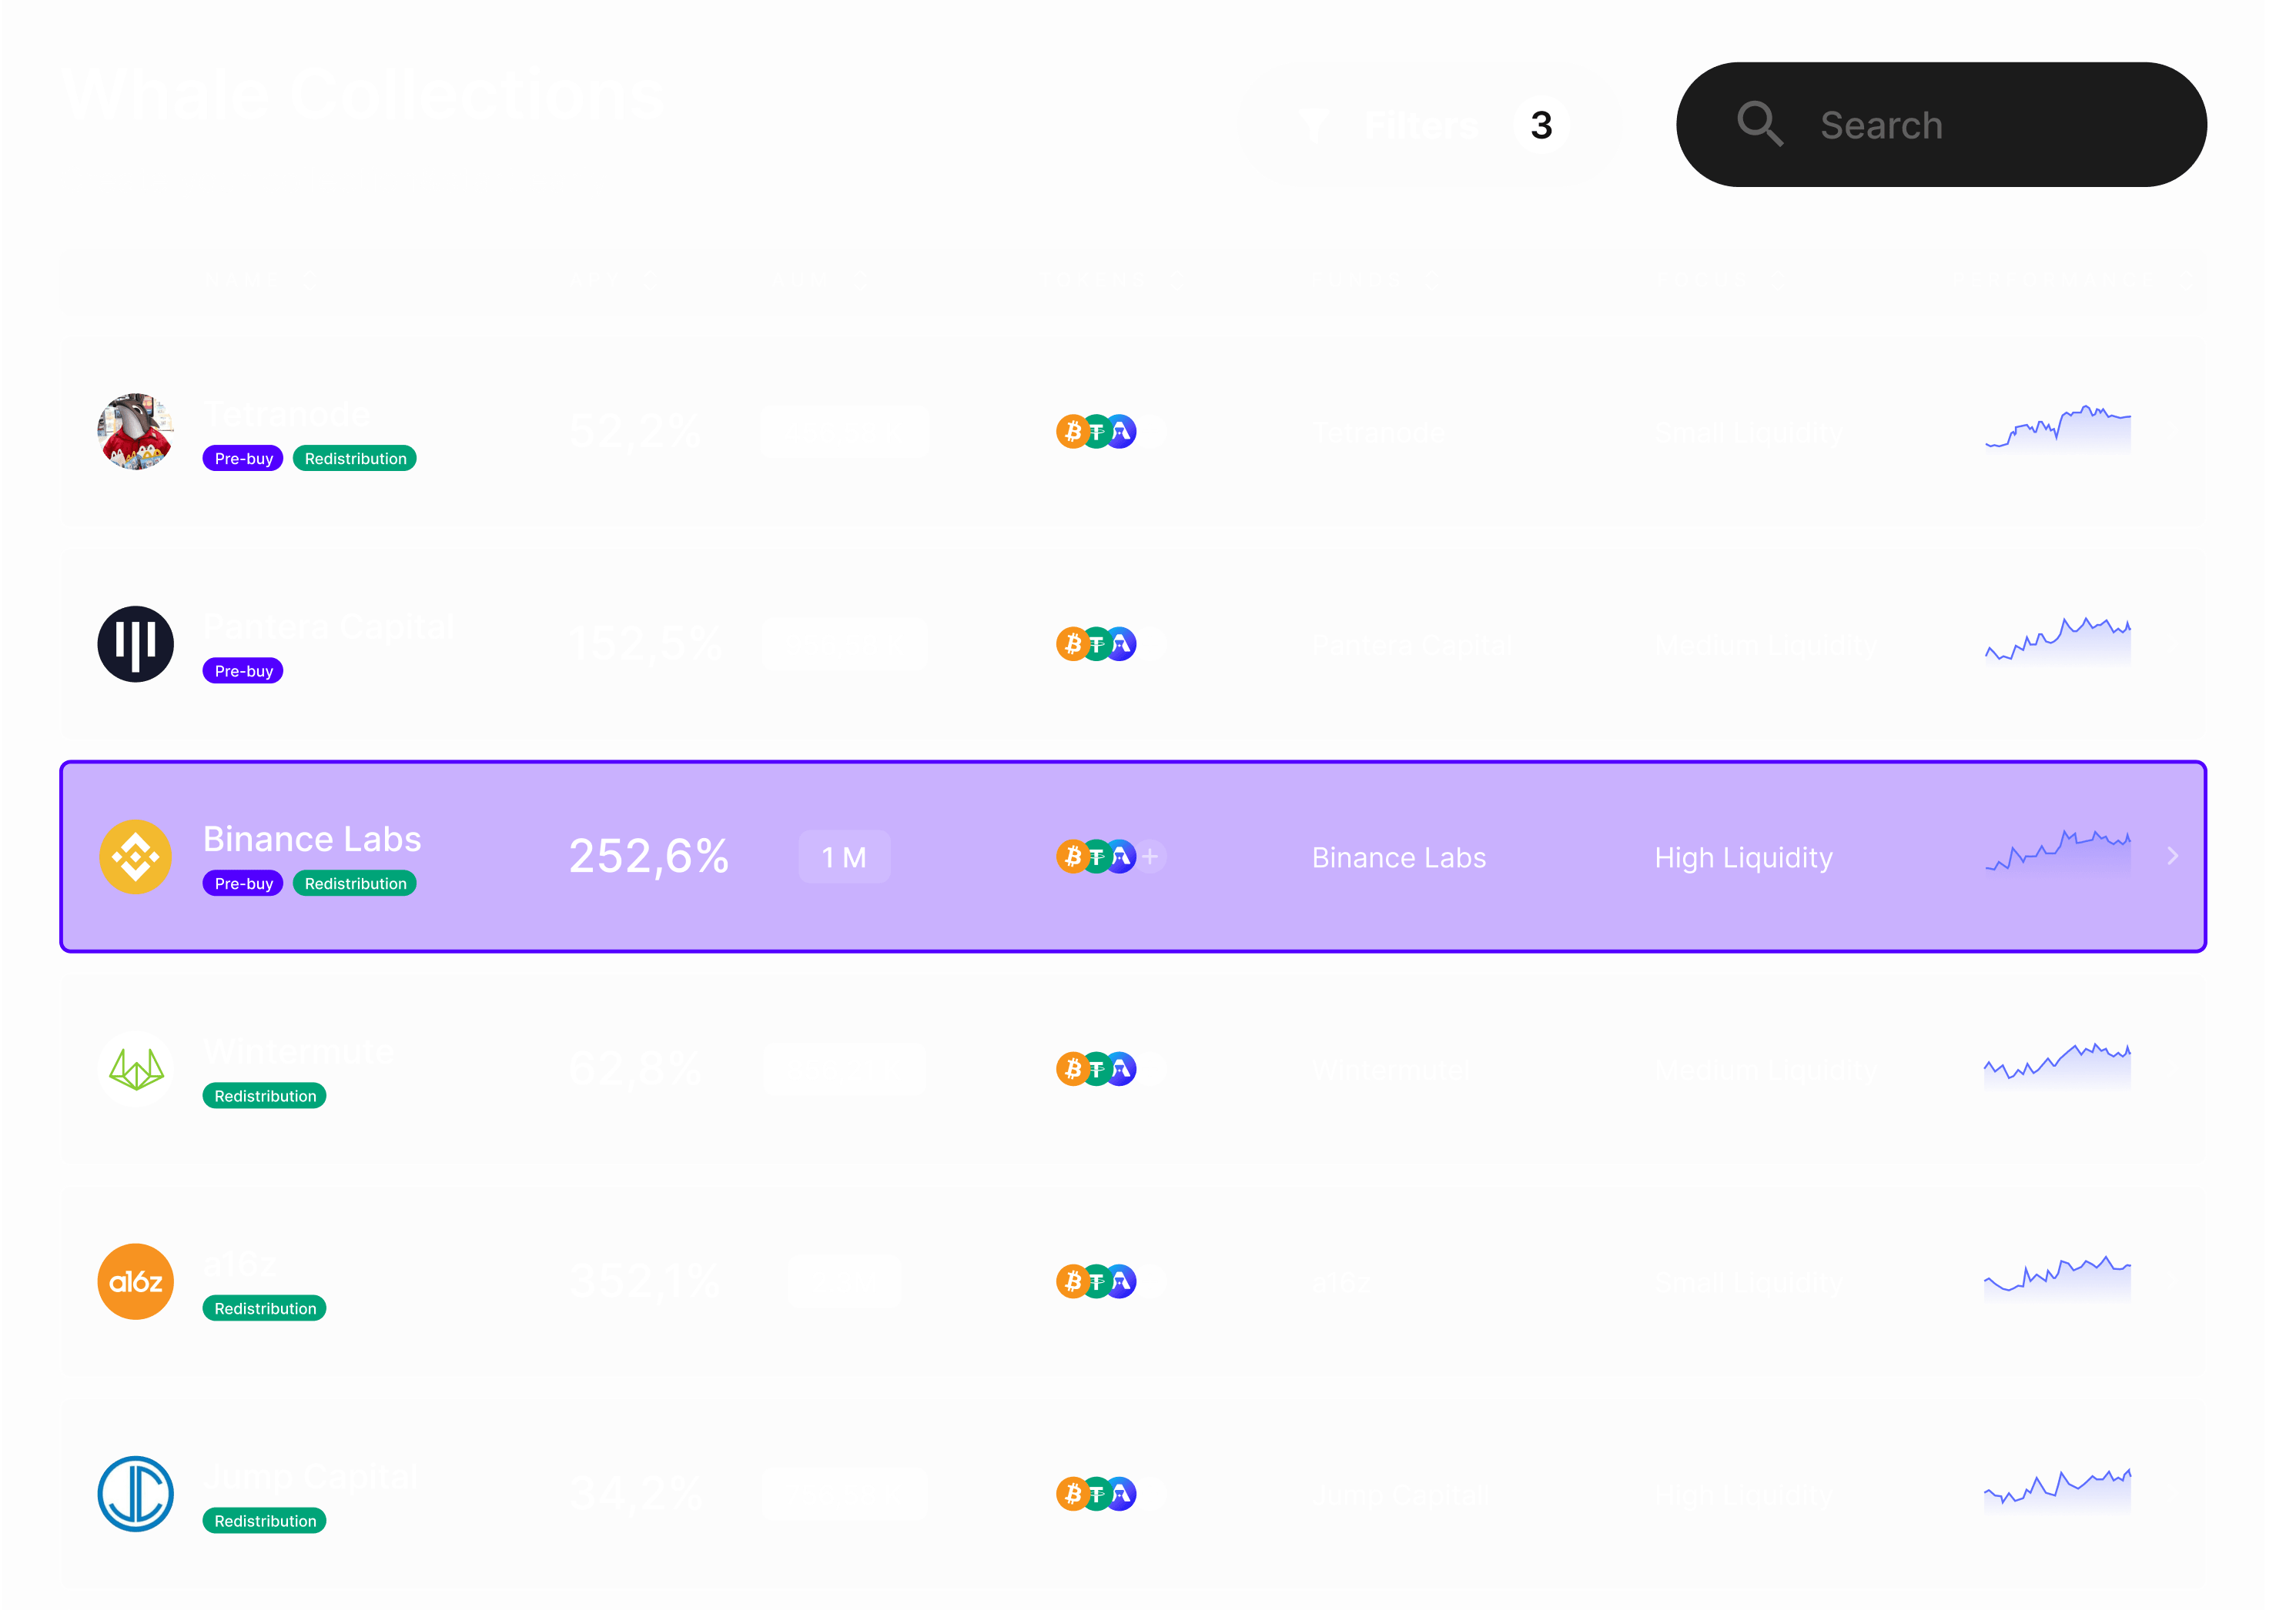Open the FOCUS sort control
The image size is (2296, 1610).
pos(1779,280)
